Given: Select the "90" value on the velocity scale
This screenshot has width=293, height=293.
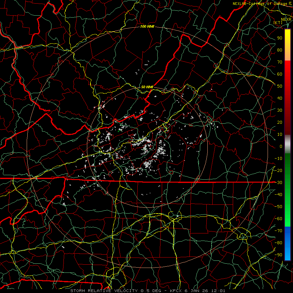Looking at the screenshot, I should click(280, 38).
